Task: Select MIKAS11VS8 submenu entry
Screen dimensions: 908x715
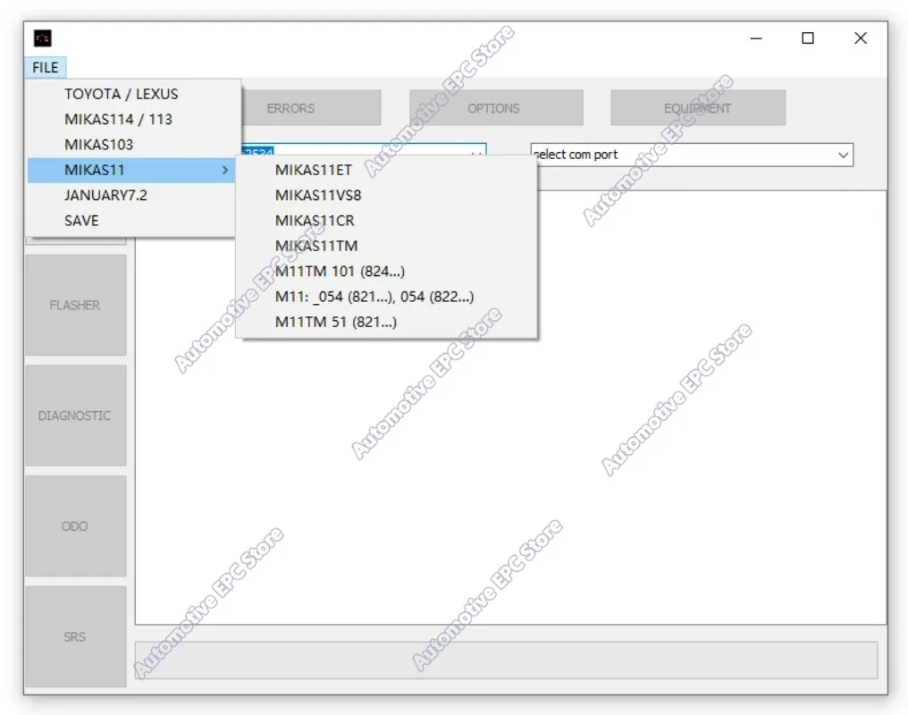Action: point(386,195)
